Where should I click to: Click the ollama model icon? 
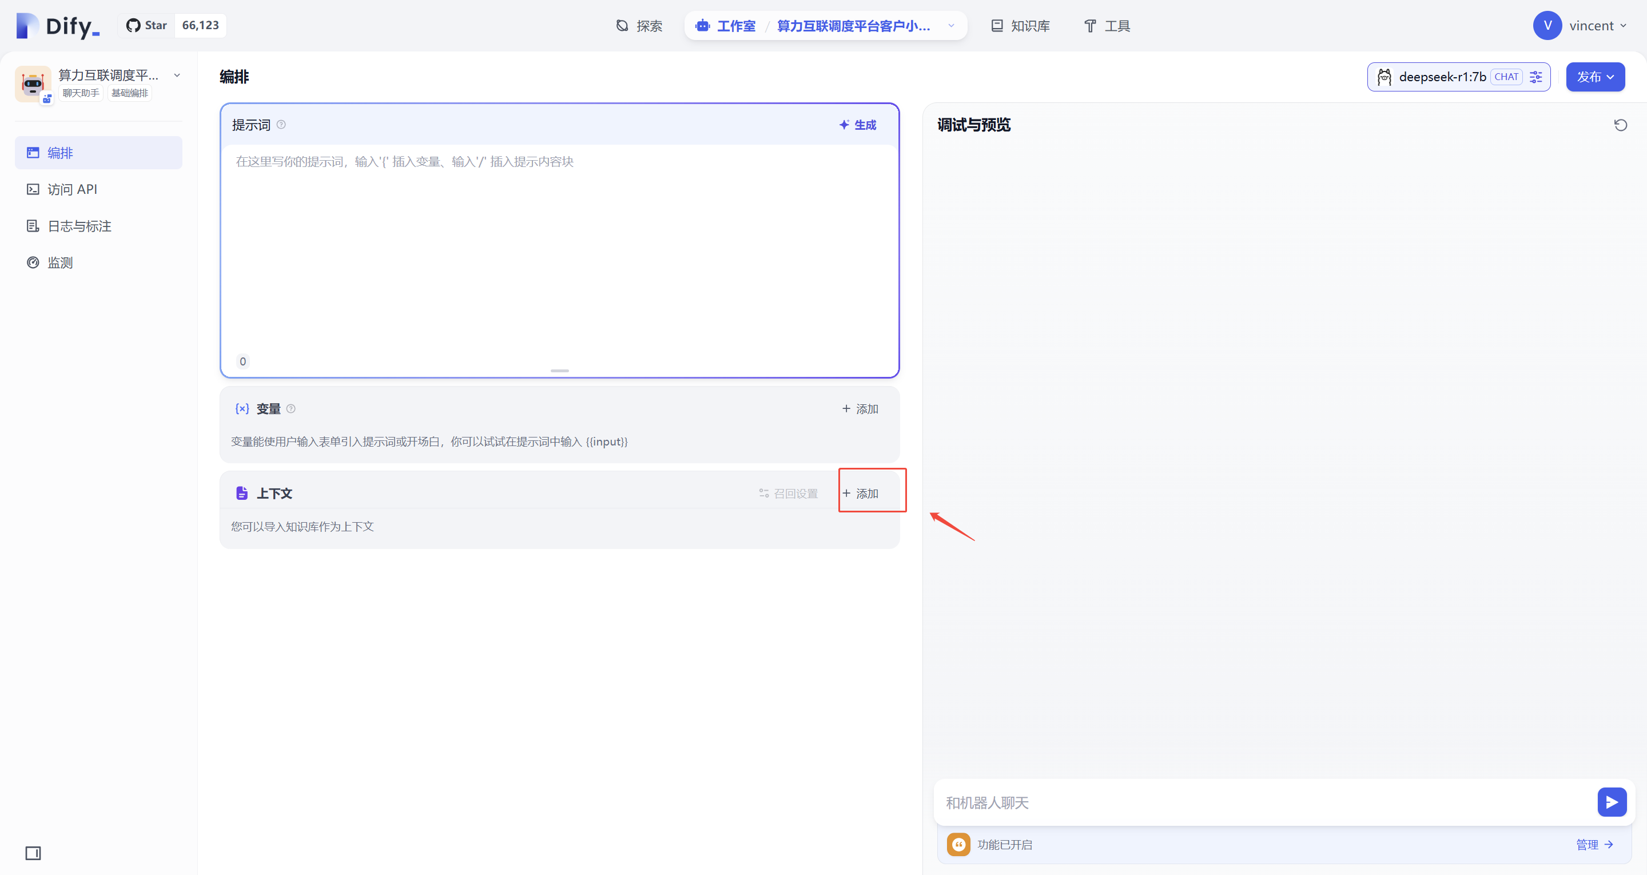pos(1384,77)
